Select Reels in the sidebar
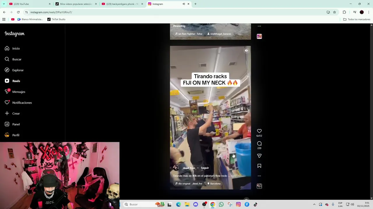Image resolution: width=373 pixels, height=209 pixels. click(12, 81)
